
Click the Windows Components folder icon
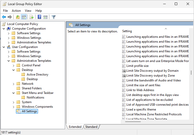pyautogui.click(x=18, y=107)
